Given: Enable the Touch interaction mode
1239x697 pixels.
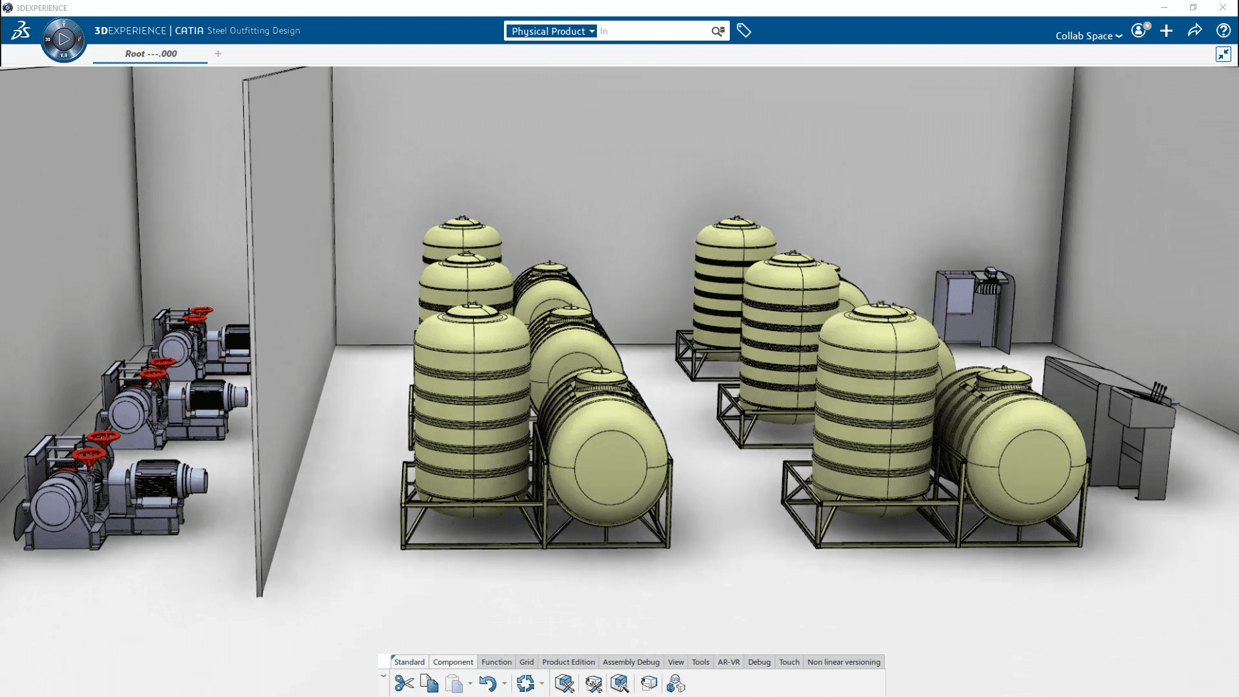Looking at the screenshot, I should pyautogui.click(x=789, y=662).
